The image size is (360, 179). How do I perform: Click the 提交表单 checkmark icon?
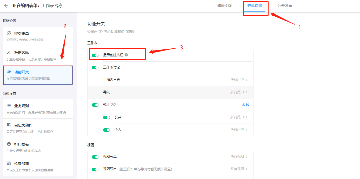click(x=9, y=33)
